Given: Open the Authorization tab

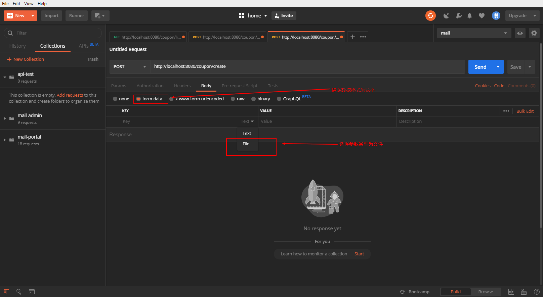Looking at the screenshot, I should (x=150, y=86).
